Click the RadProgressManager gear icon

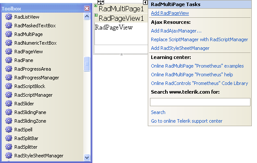9,78
